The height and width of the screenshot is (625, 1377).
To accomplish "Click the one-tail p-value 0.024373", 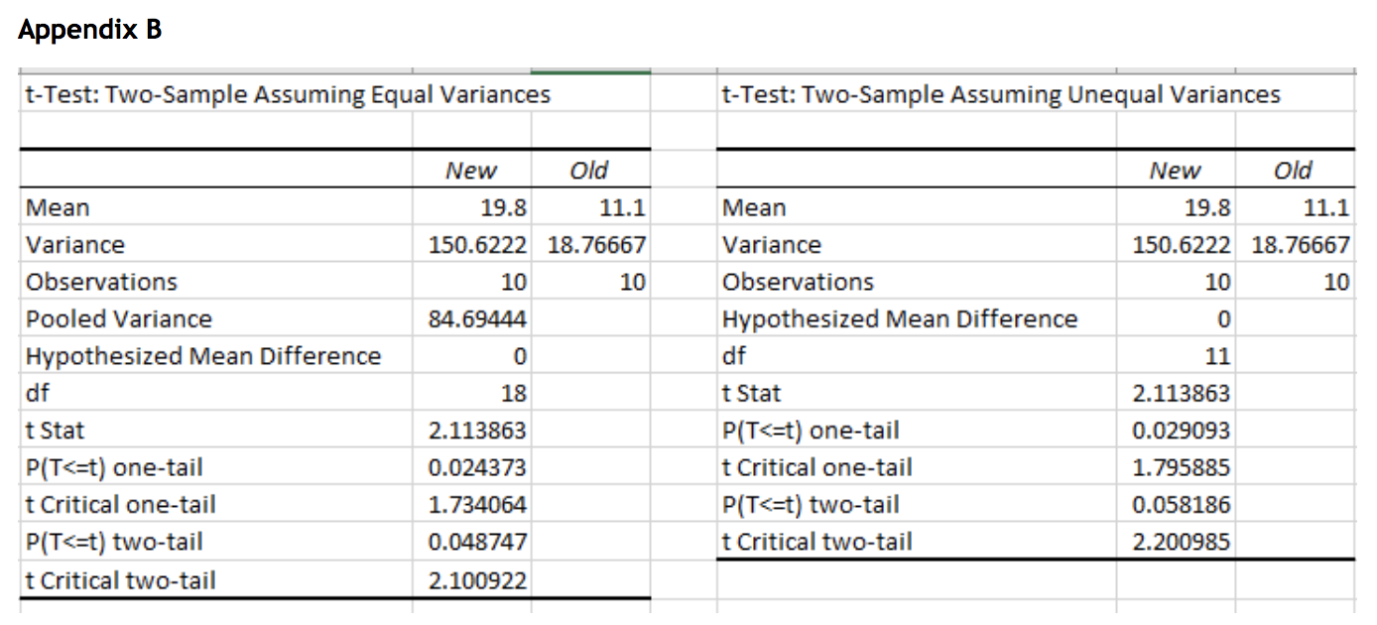I will tap(476, 468).
